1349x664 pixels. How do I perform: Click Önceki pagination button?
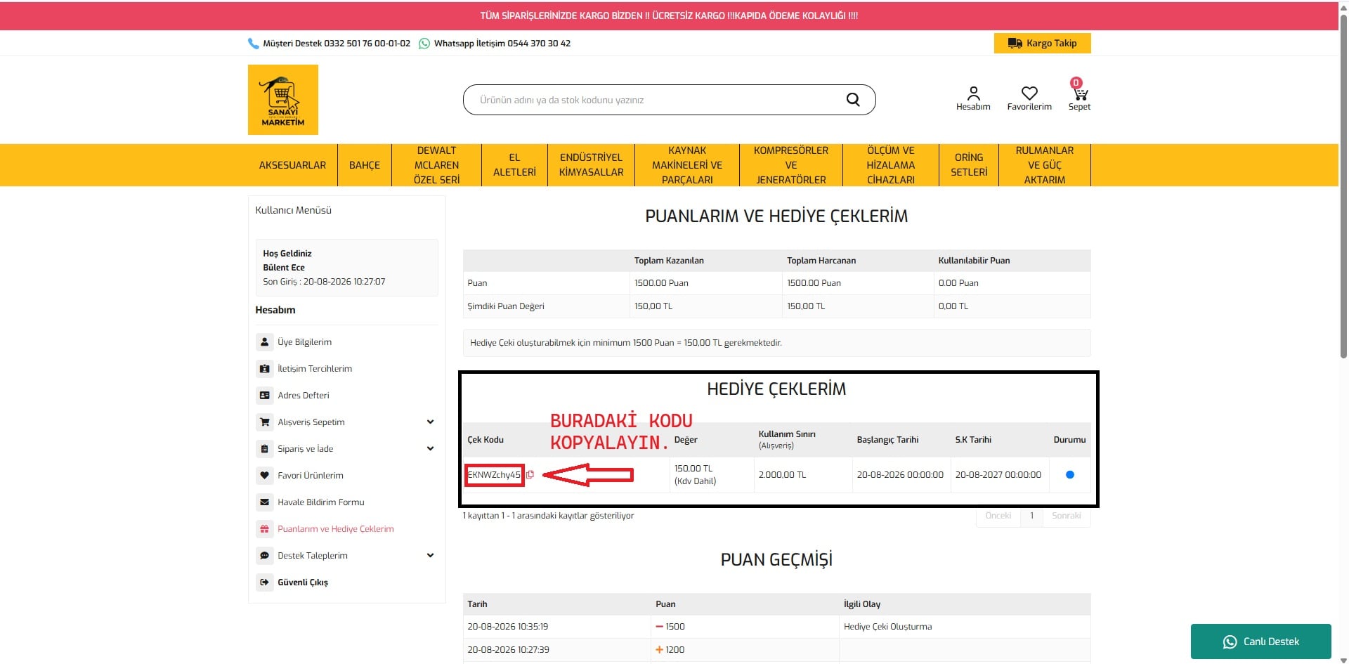point(998,516)
